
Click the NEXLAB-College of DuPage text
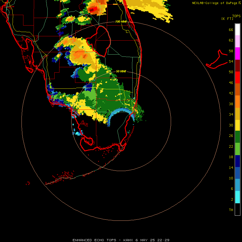215,3
